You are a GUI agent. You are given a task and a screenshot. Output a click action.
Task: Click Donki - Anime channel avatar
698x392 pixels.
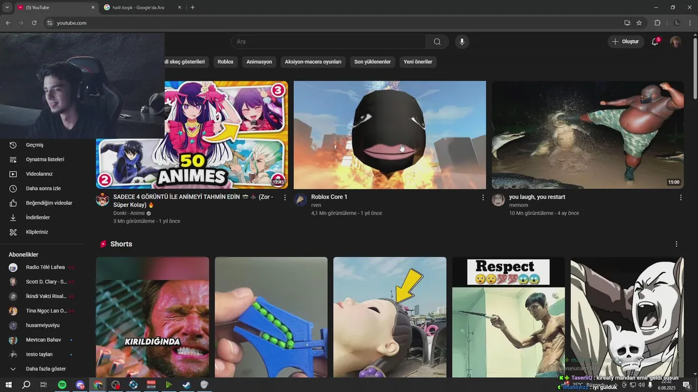pos(103,199)
